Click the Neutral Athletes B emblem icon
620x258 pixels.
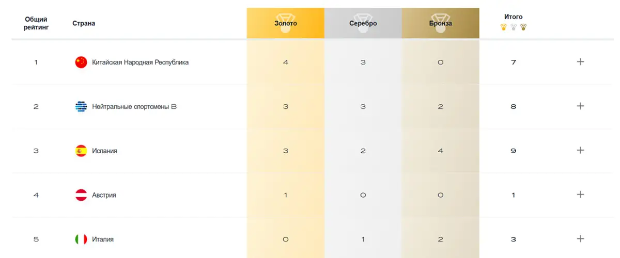click(81, 107)
